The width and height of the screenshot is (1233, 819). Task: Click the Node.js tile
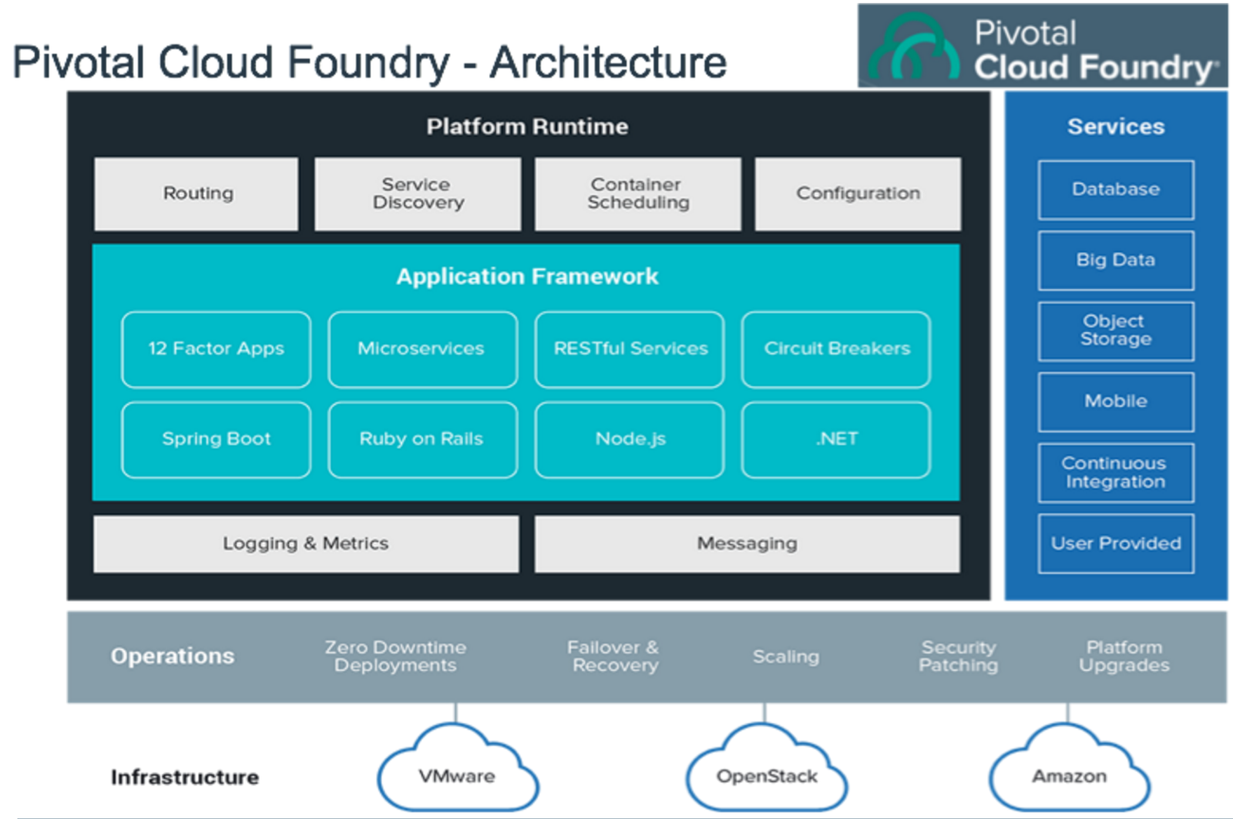click(x=630, y=439)
